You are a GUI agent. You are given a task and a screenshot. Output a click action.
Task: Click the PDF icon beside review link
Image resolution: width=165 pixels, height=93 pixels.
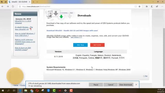[31, 29]
